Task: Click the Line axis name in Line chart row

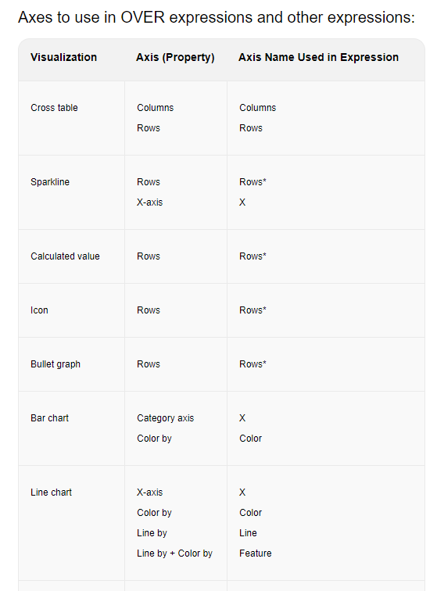Action: [248, 533]
